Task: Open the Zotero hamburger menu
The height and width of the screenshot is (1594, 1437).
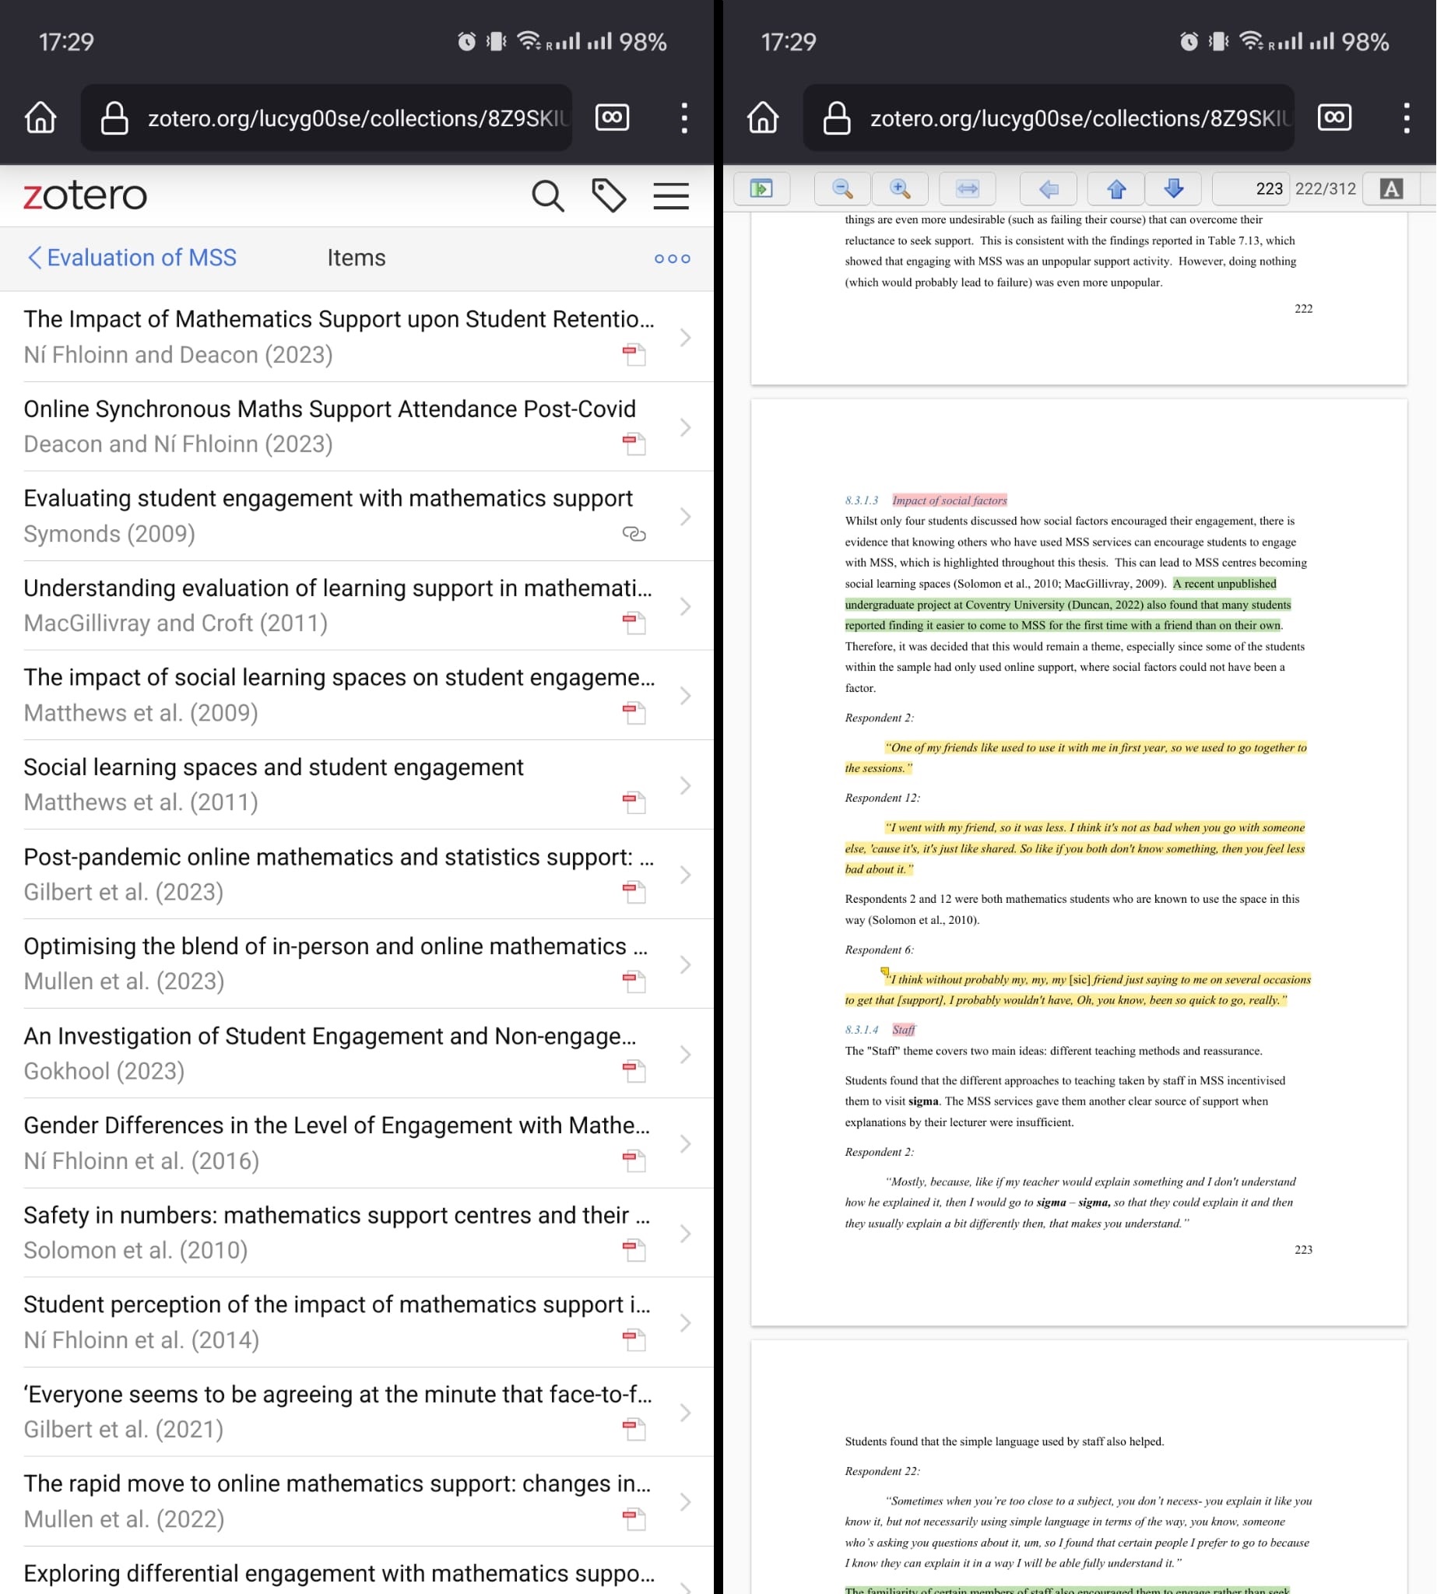Action: [671, 196]
